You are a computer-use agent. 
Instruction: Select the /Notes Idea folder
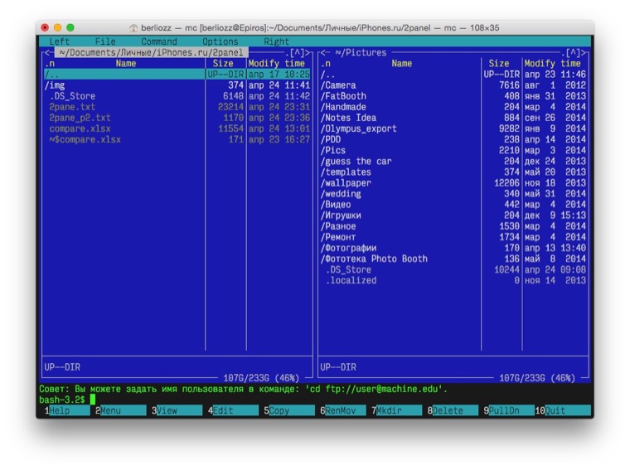coord(453,118)
